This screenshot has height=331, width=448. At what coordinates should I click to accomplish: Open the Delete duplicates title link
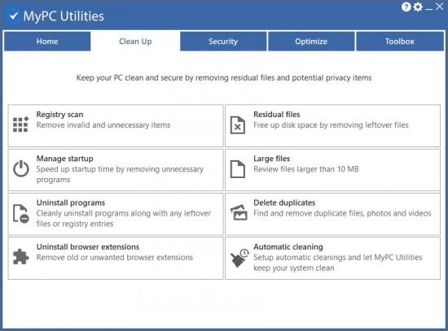pyautogui.click(x=284, y=203)
